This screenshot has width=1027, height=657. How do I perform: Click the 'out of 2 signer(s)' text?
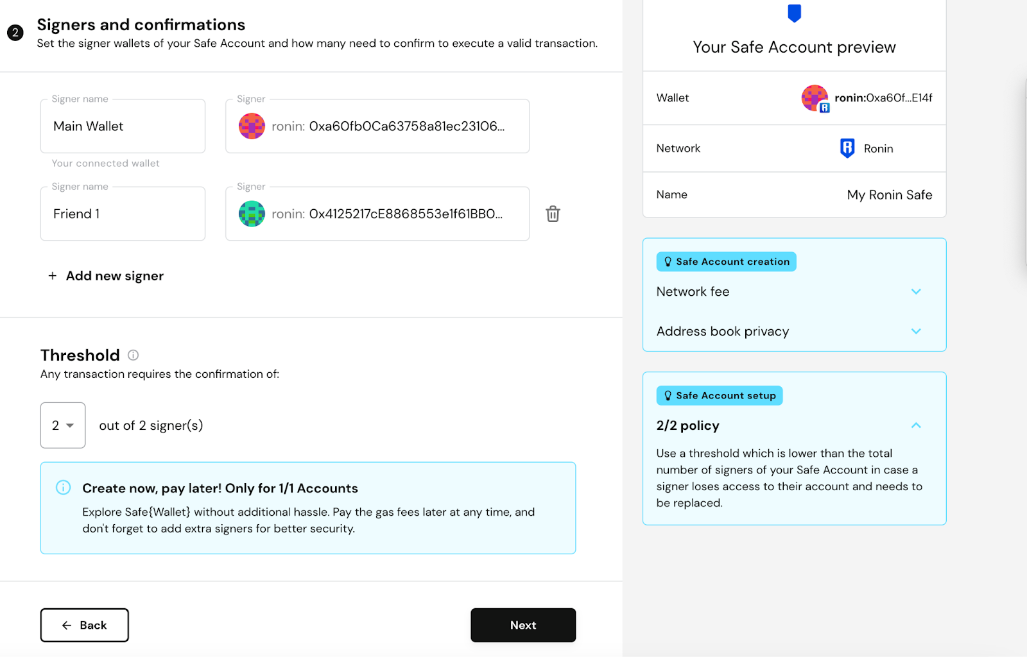(151, 425)
